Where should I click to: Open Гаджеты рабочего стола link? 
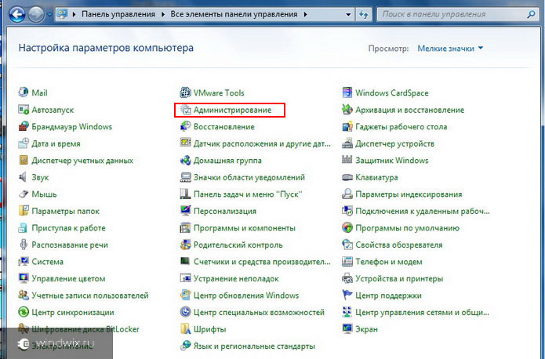(x=401, y=127)
